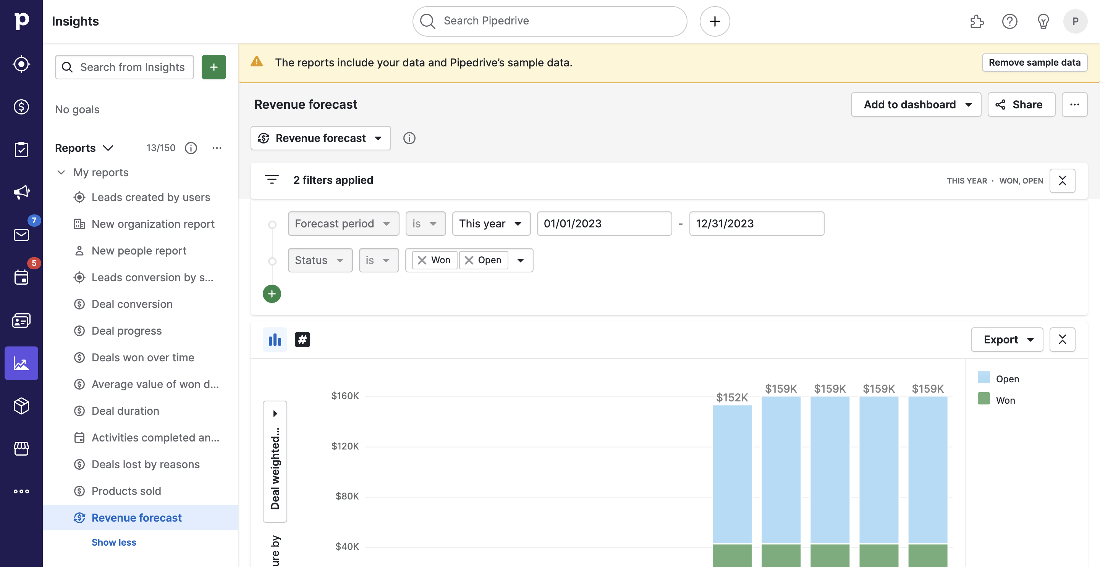Open the Insights panel icon
The width and height of the screenshot is (1100, 567).
(x=21, y=363)
